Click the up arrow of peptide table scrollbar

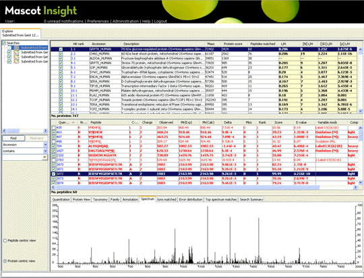point(360,127)
